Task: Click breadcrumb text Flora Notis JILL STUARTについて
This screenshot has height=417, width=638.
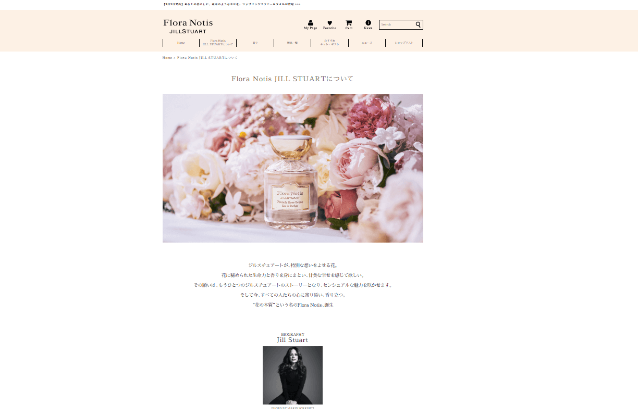Action: 207,58
